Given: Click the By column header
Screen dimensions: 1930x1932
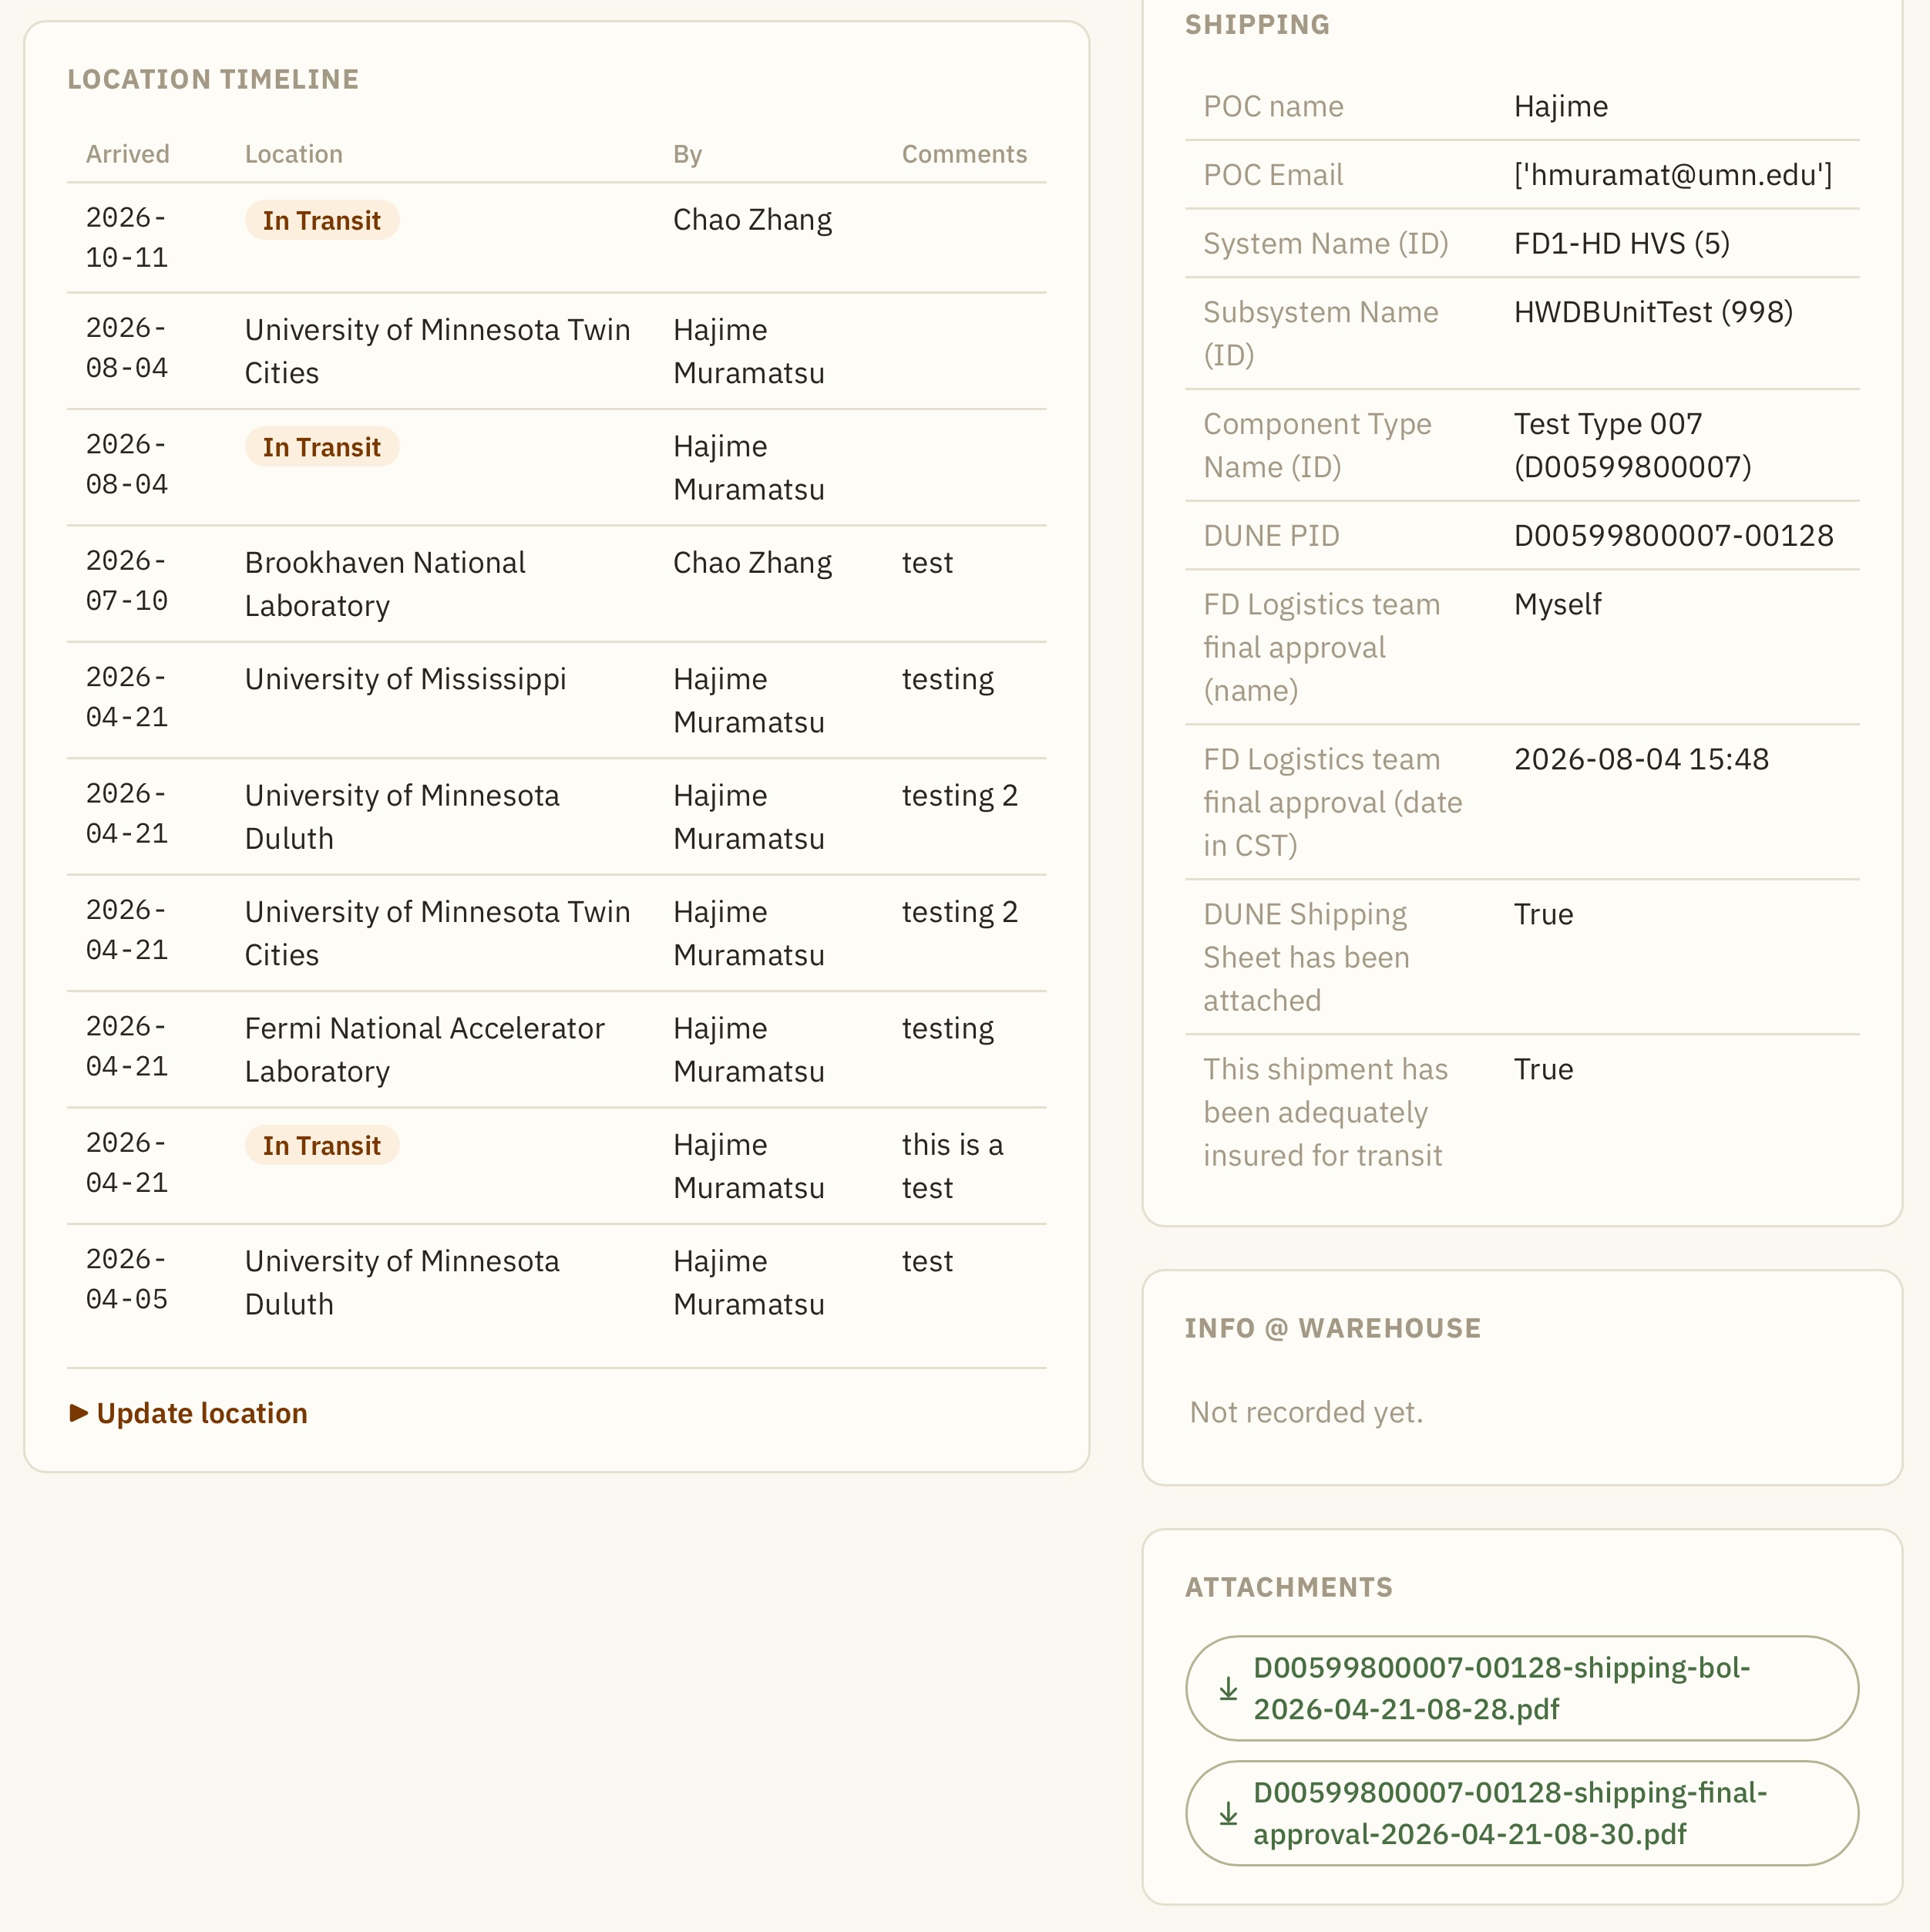Looking at the screenshot, I should [687, 154].
